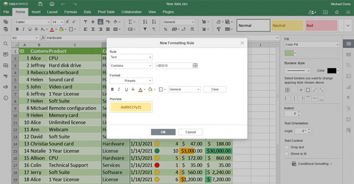Click Sort ascending icon in ribbon

pyautogui.click(x=145, y=22)
